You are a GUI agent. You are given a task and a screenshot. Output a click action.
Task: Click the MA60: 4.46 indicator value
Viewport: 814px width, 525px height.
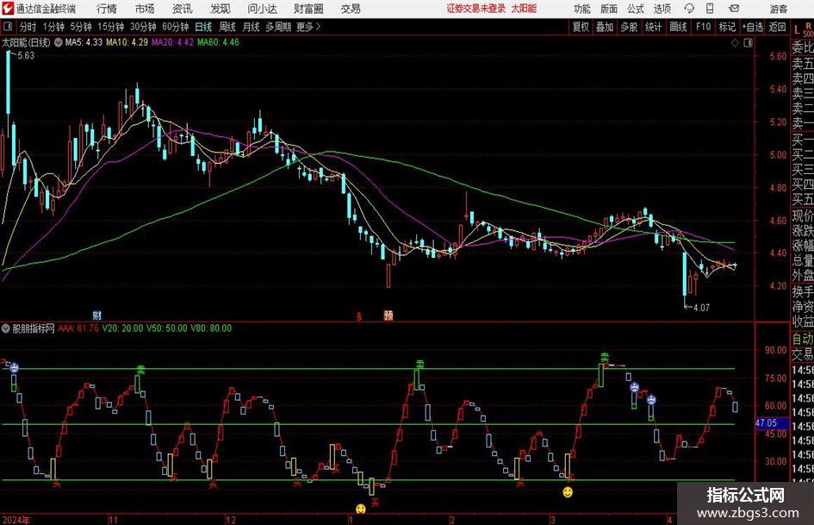pos(218,42)
